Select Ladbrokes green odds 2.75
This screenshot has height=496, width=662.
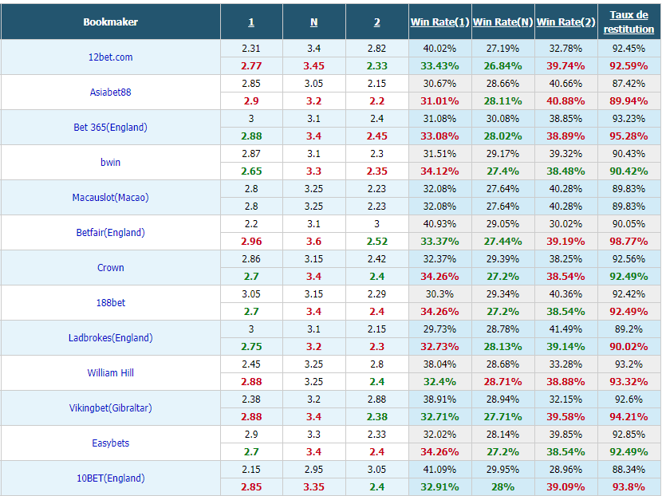tap(251, 347)
